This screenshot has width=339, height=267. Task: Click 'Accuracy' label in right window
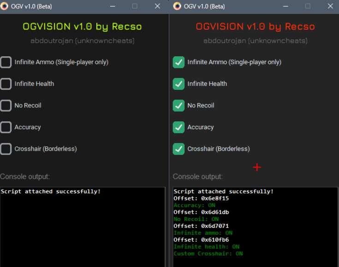201,127
